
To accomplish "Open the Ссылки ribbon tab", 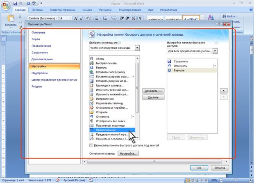I will point(87,10).
